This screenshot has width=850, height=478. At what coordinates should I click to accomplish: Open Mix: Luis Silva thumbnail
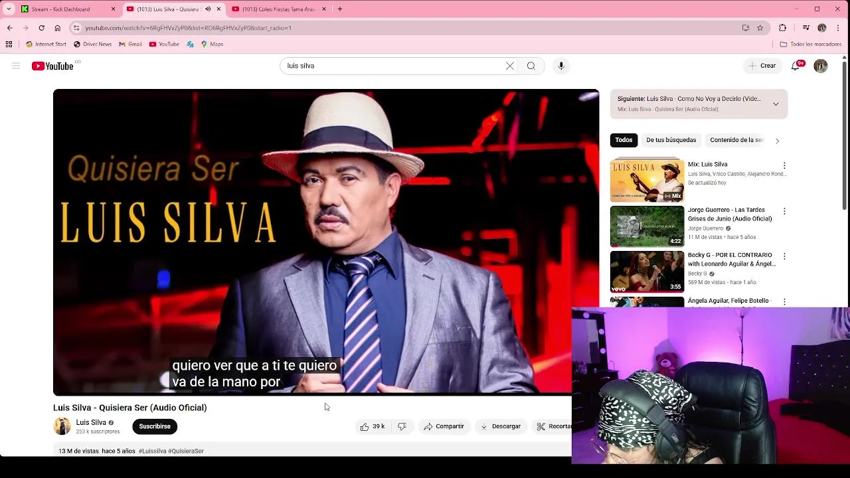[x=647, y=180]
